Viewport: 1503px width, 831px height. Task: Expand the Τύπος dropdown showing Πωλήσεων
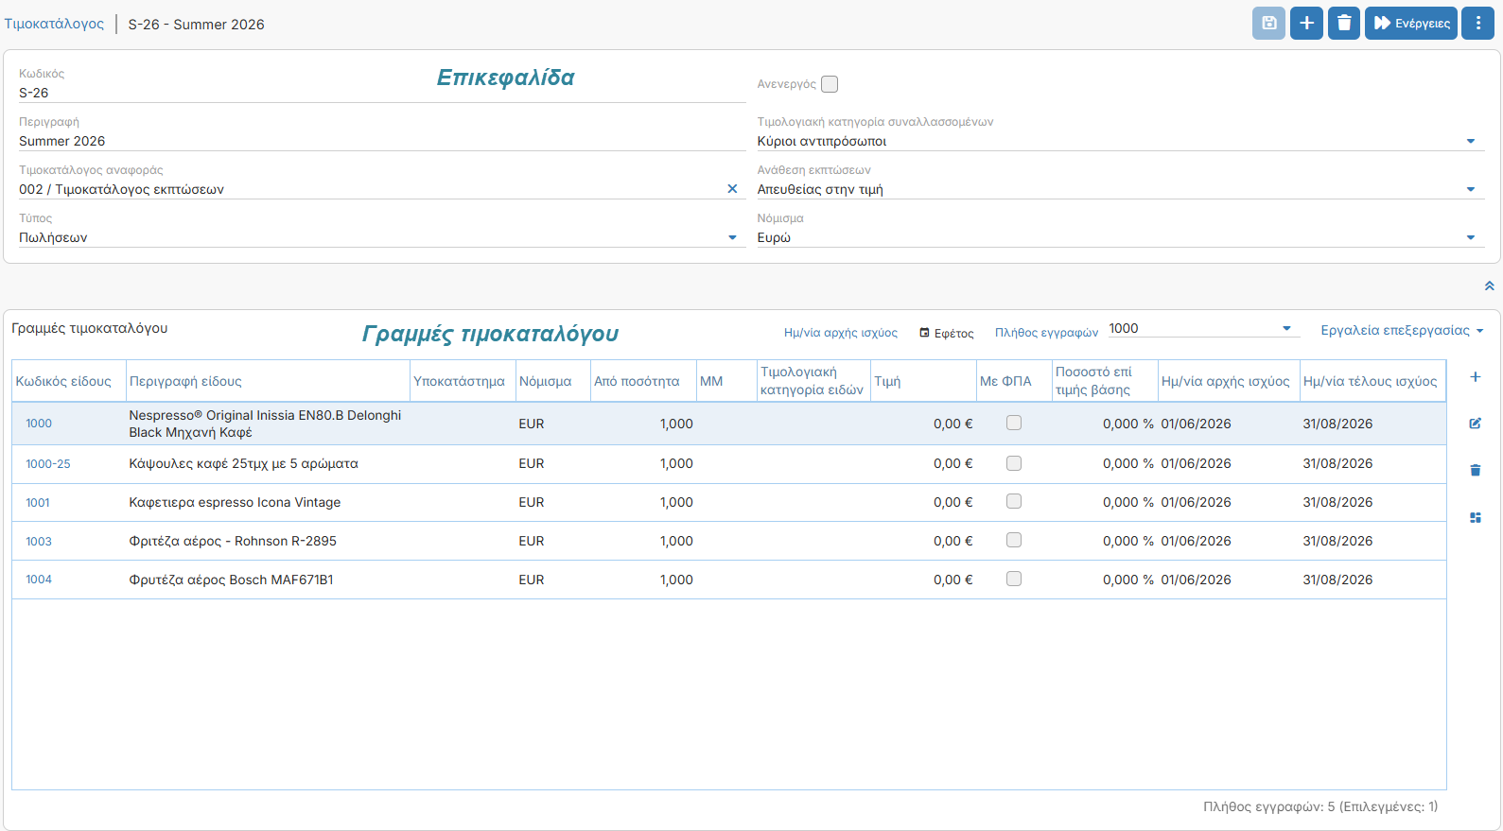(382, 237)
